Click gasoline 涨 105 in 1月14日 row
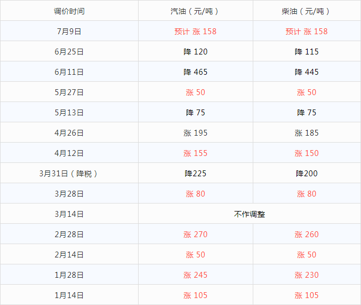The height and width of the screenshot is (305, 361). point(195,295)
